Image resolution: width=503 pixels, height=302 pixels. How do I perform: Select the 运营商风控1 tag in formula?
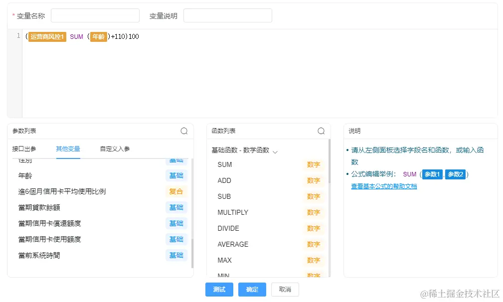click(47, 37)
